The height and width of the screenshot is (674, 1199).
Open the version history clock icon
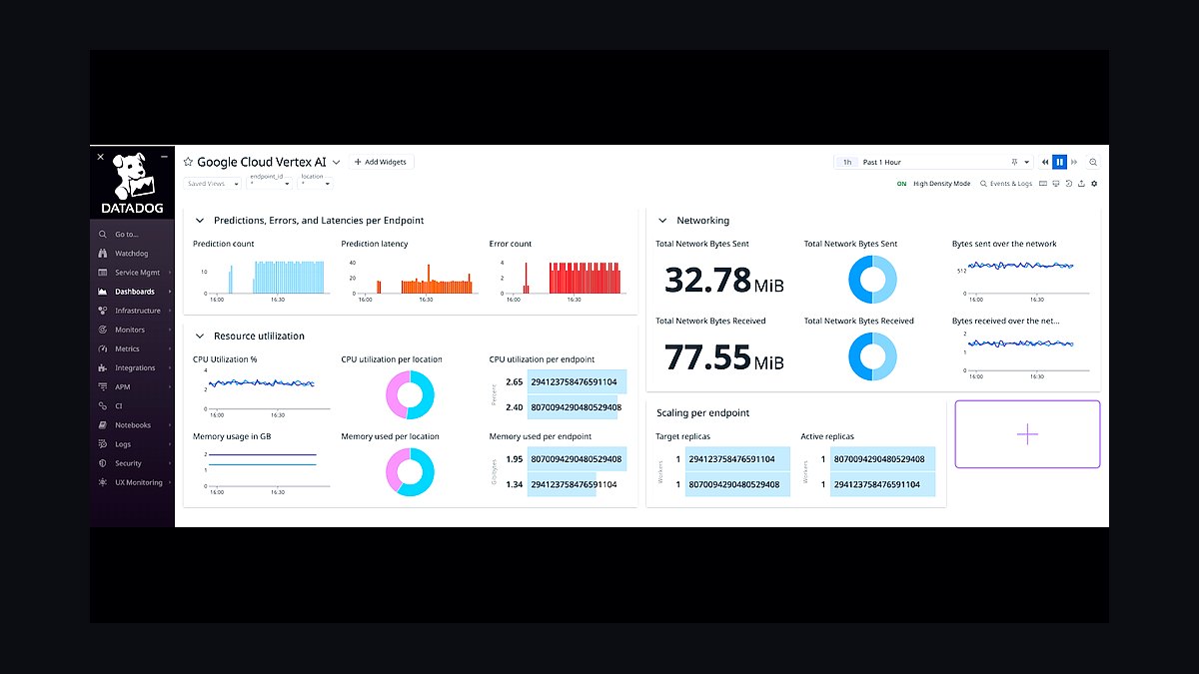1069,184
